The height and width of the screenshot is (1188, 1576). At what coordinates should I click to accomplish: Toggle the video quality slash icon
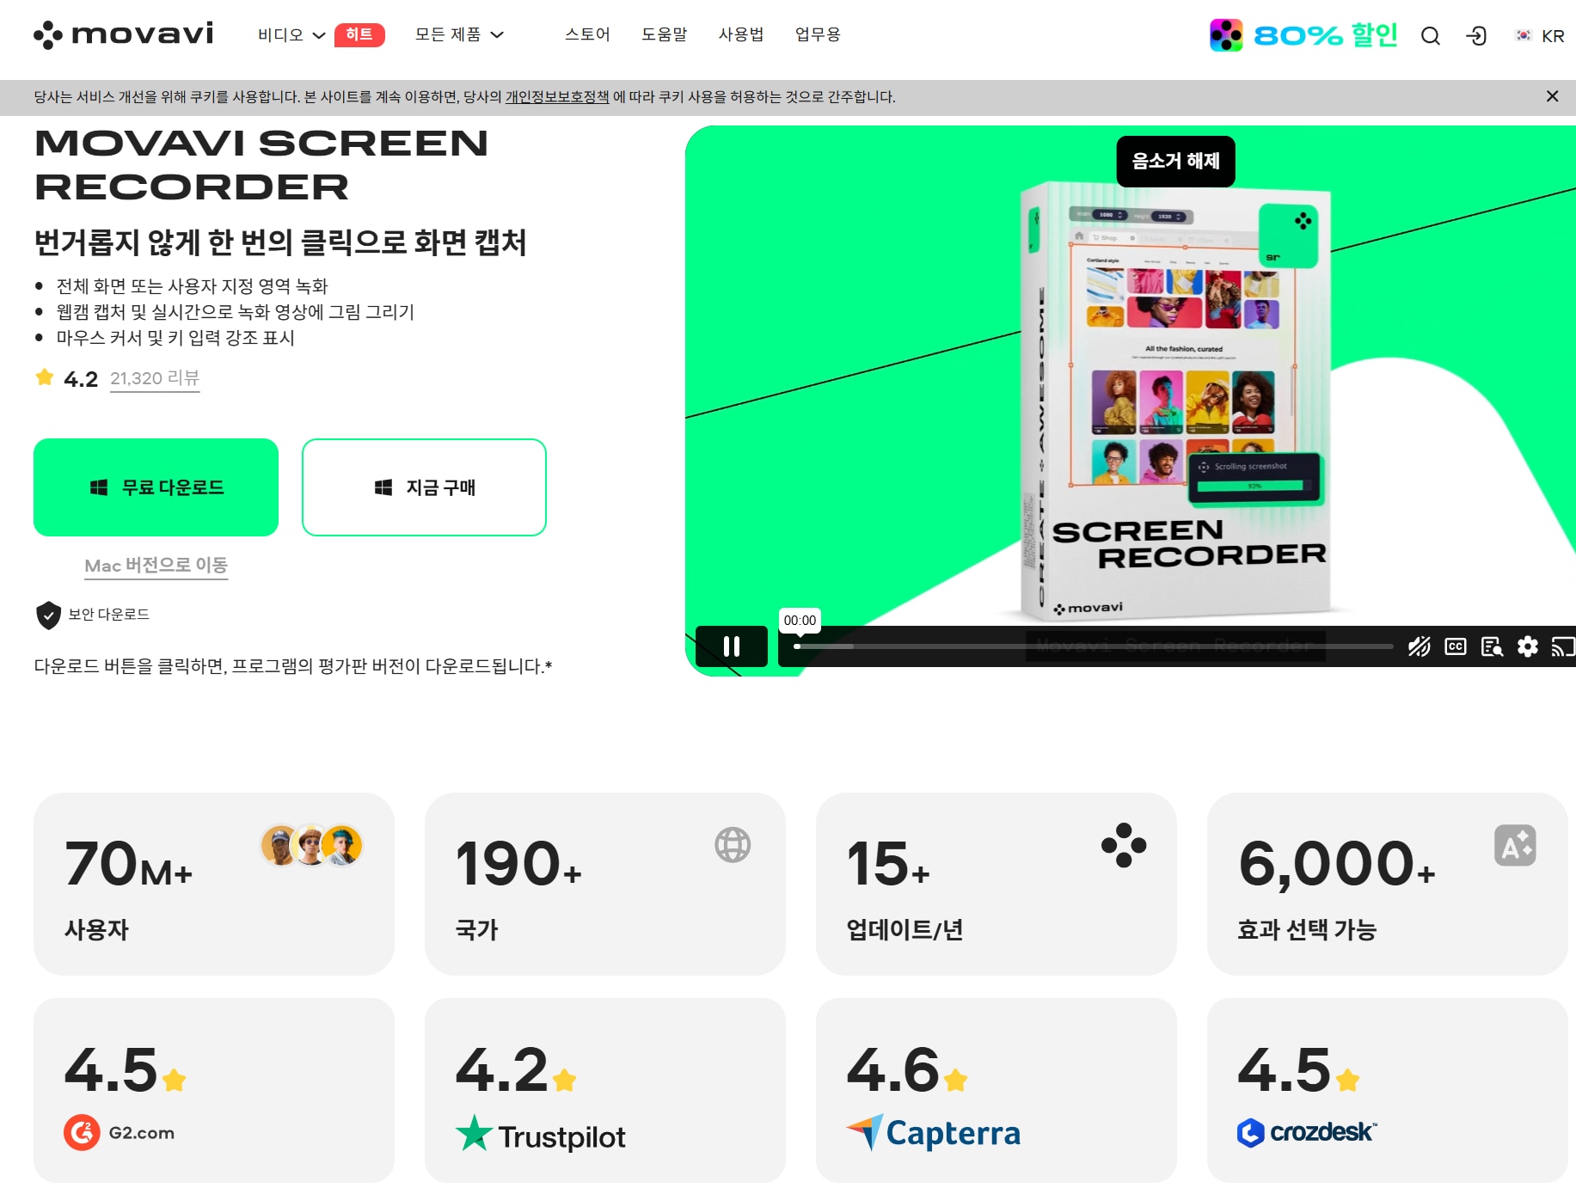[x=1419, y=646]
